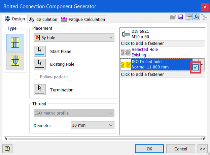Toggle the fx calculation toolbar button
210x155 pixels.
[x=196, y=17]
